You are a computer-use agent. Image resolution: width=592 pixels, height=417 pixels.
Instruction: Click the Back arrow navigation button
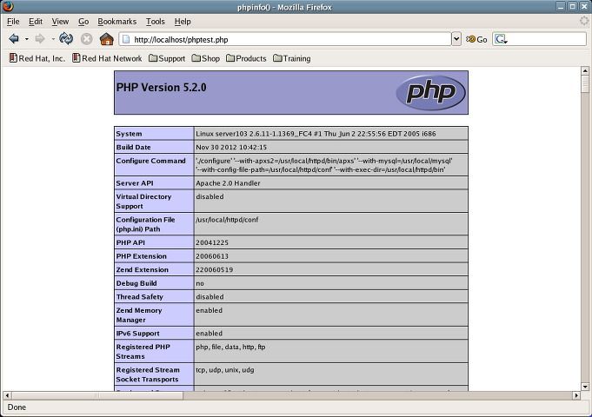coord(14,39)
